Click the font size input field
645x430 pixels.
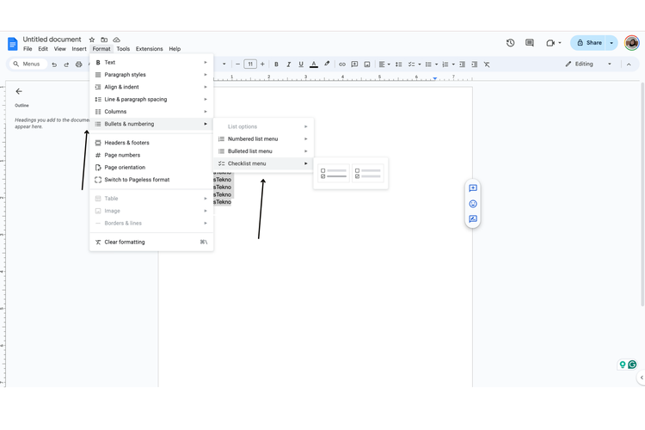click(x=250, y=64)
